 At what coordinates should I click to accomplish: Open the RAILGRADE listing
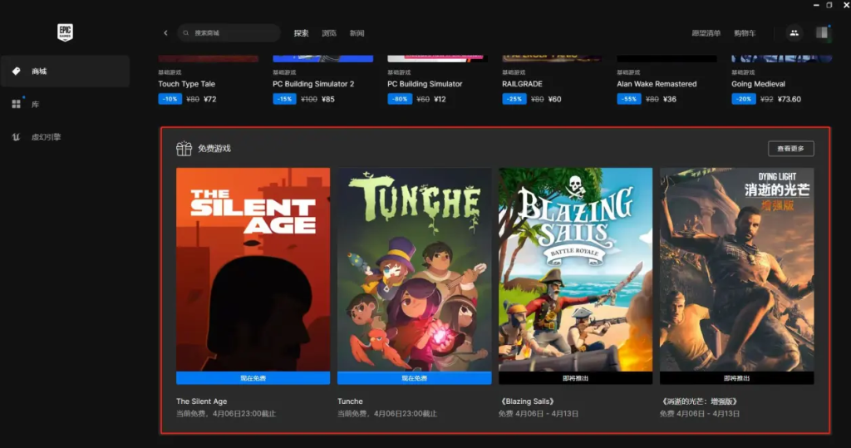click(522, 84)
